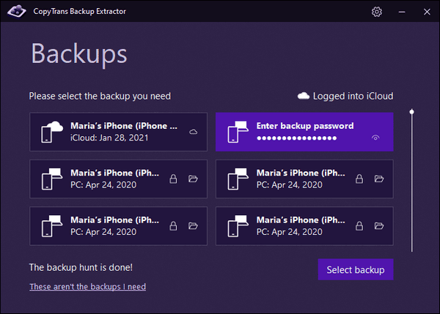Minimize the CopyTrans Backup Extractor window

pos(402,12)
